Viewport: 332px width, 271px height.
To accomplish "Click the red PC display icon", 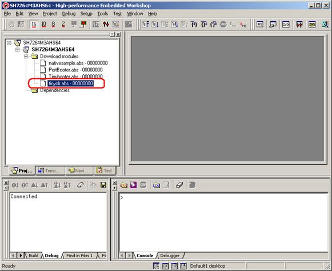I will click(243, 25).
